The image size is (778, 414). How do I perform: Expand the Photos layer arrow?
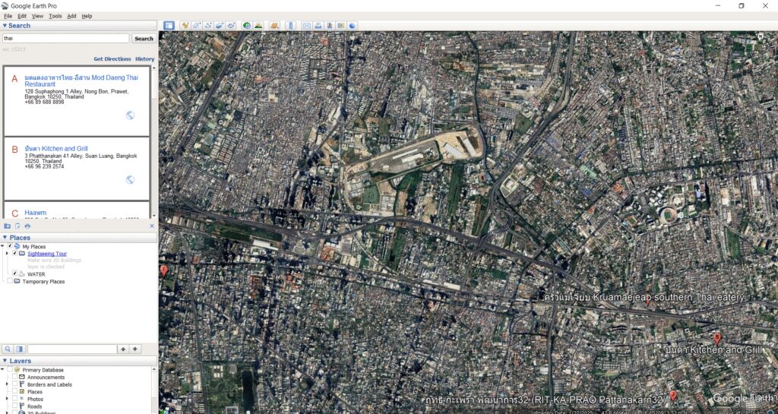click(x=8, y=399)
